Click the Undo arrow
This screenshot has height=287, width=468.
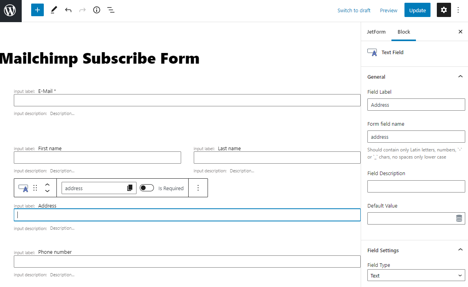(x=68, y=10)
